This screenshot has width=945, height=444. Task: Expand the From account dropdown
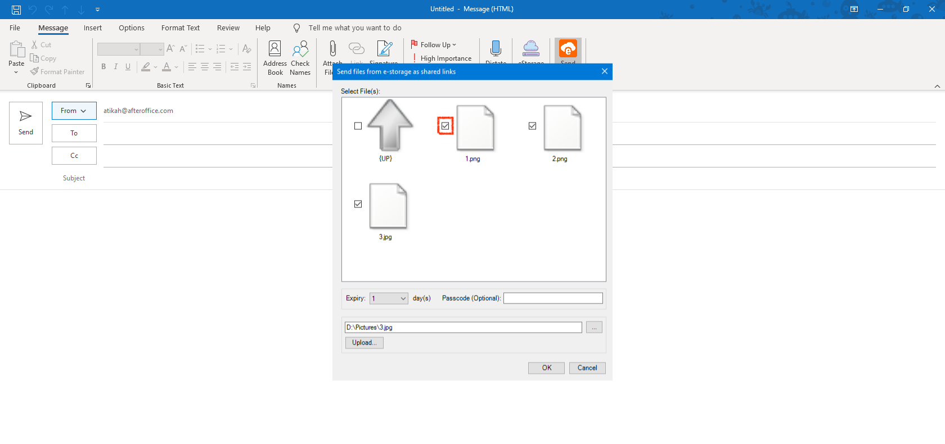(x=74, y=111)
